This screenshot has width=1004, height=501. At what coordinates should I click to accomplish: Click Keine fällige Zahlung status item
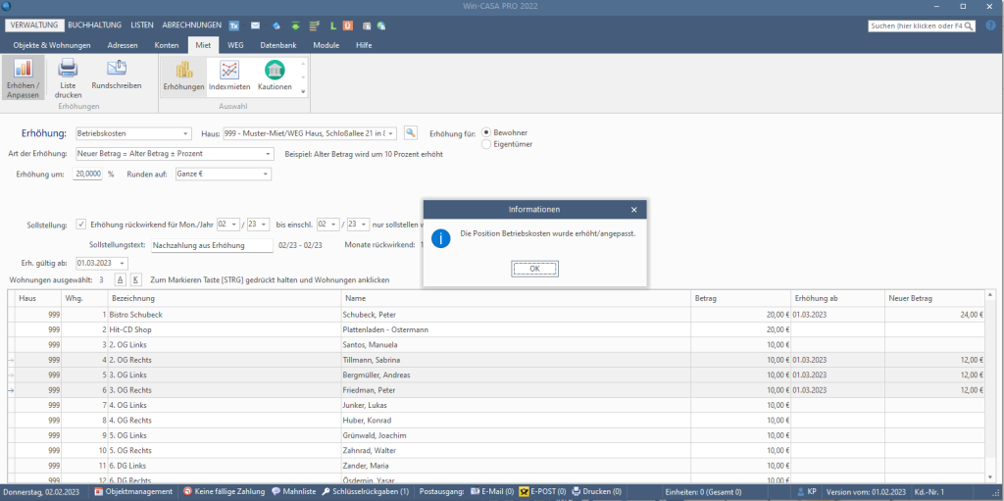225,491
